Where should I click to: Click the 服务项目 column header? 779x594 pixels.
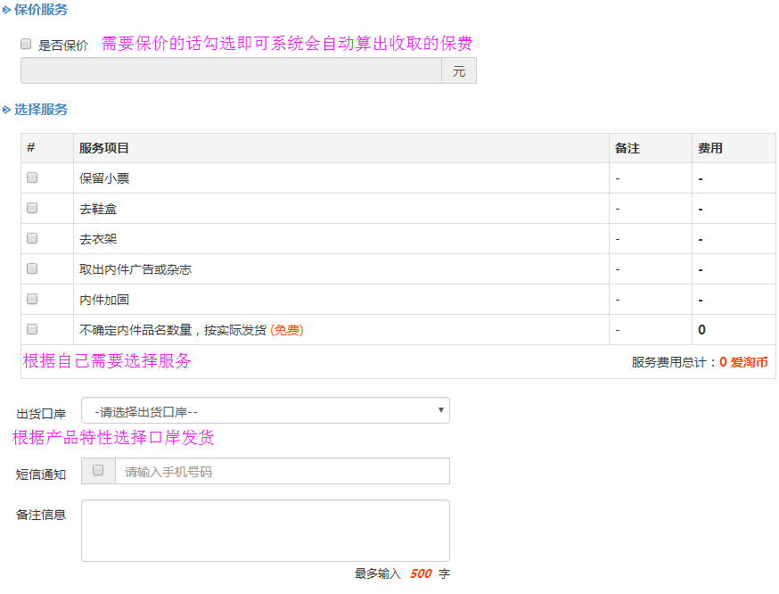pos(103,148)
